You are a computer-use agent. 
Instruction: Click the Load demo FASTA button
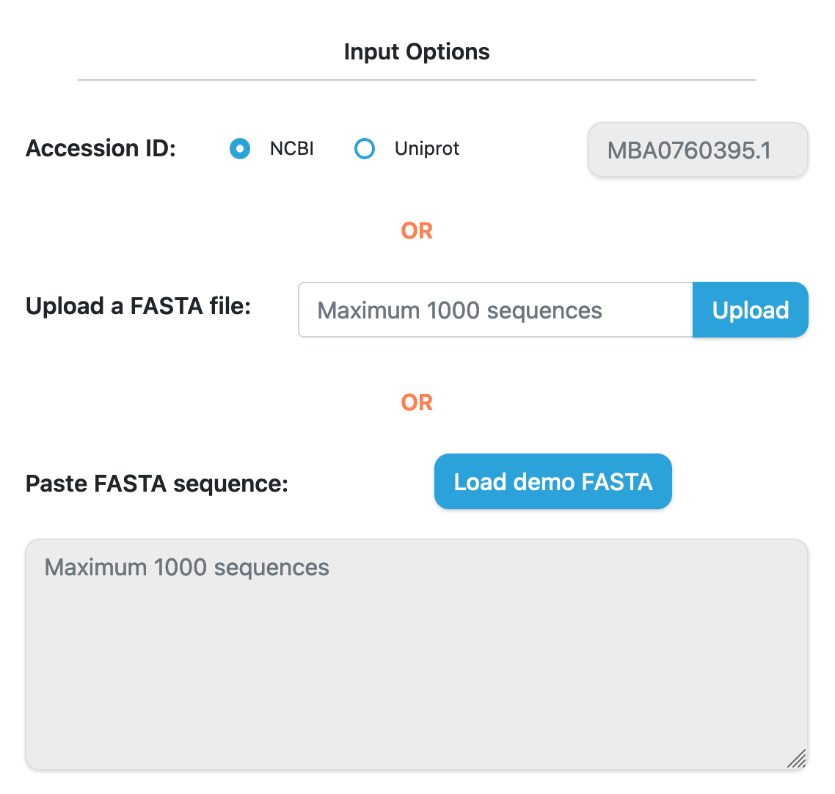click(553, 481)
